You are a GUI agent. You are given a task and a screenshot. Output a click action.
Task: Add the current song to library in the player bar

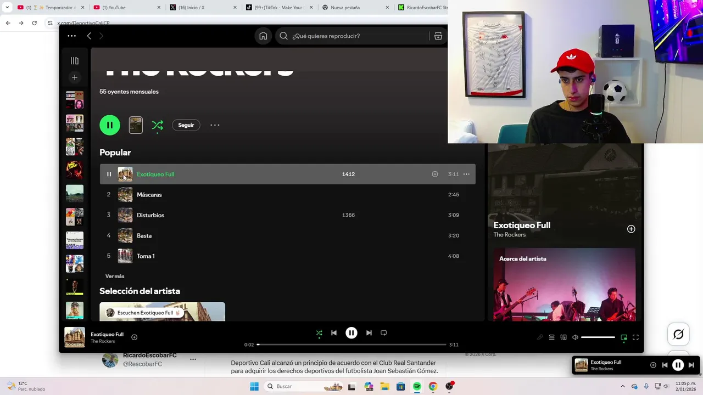[x=134, y=337]
